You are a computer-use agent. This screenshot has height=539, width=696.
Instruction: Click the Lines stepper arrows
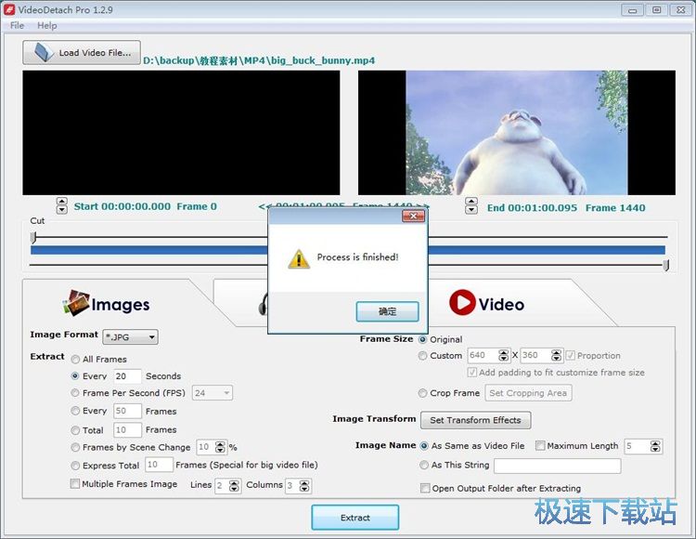coord(235,486)
